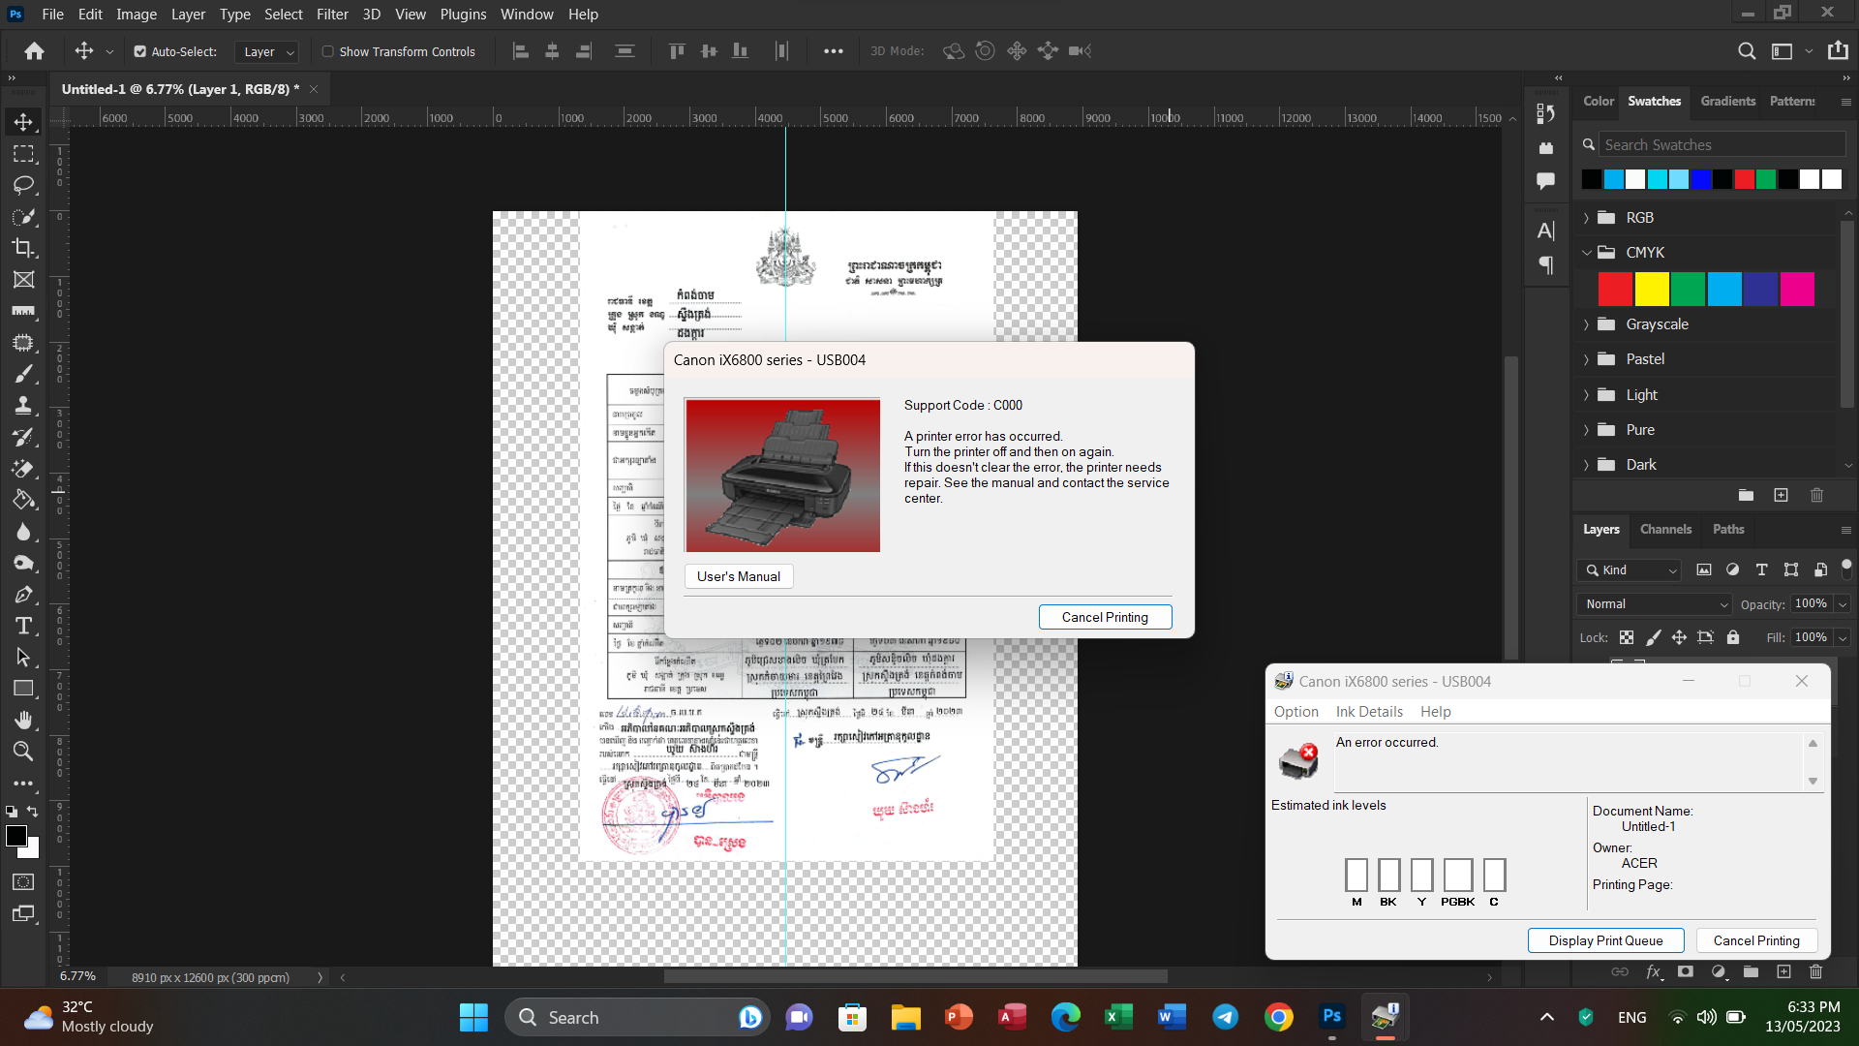Select the magenta swatch in the CMYK group
Screen dimensions: 1859x1046
point(1797,289)
